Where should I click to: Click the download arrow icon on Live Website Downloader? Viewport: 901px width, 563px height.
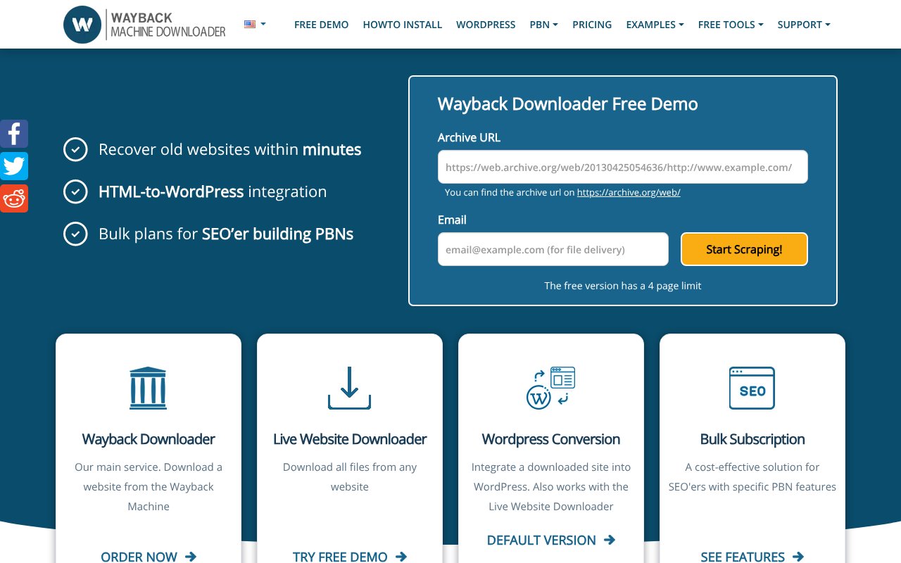click(x=350, y=388)
